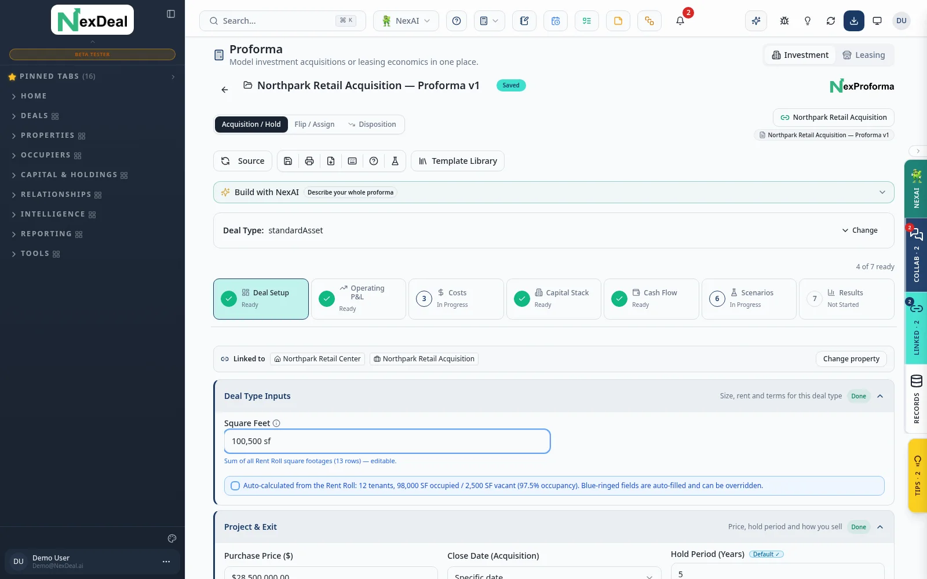927x579 pixels.
Task: Open the orange linked-shapes icon in top bar
Action: point(649,21)
